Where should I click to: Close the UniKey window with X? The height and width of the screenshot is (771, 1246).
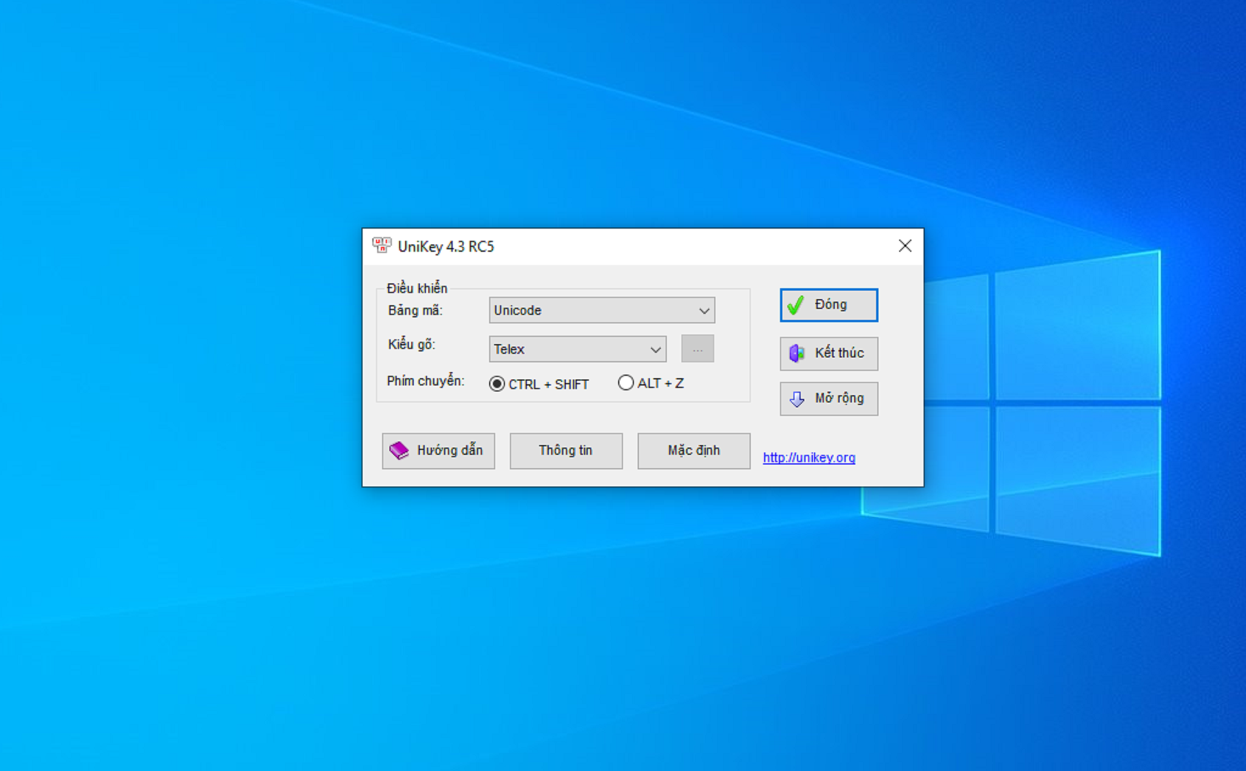[x=905, y=246]
